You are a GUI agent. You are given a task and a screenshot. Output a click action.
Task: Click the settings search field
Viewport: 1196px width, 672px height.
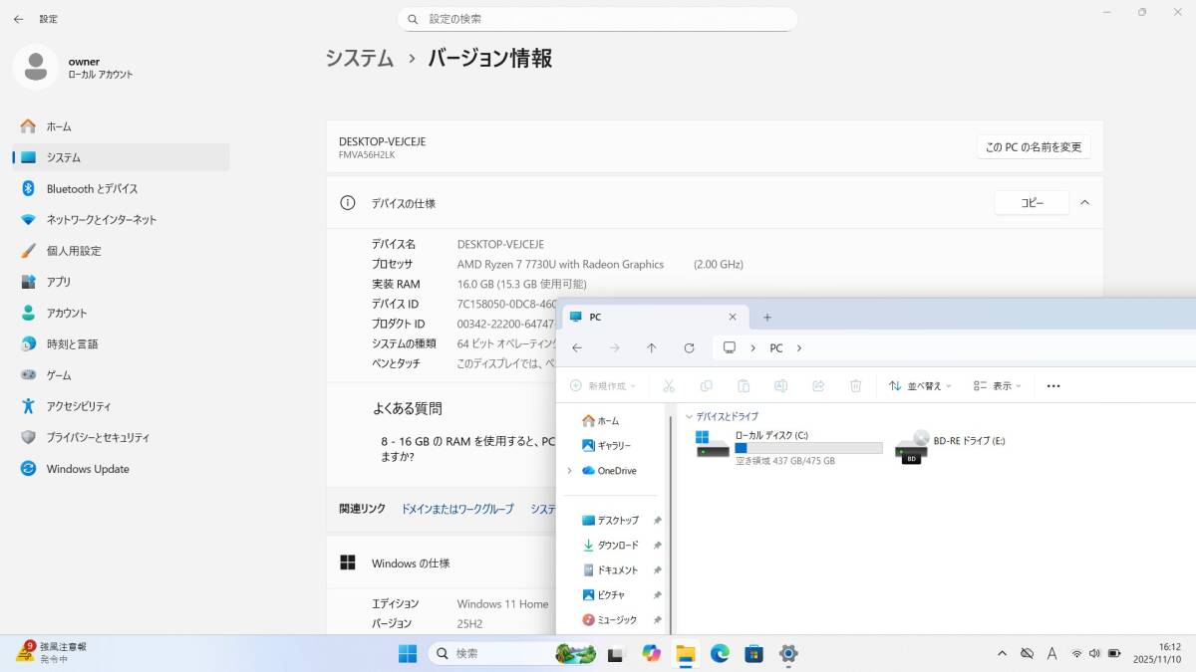coord(598,19)
